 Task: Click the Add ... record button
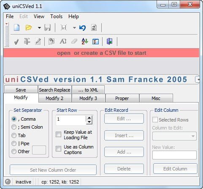124,152
